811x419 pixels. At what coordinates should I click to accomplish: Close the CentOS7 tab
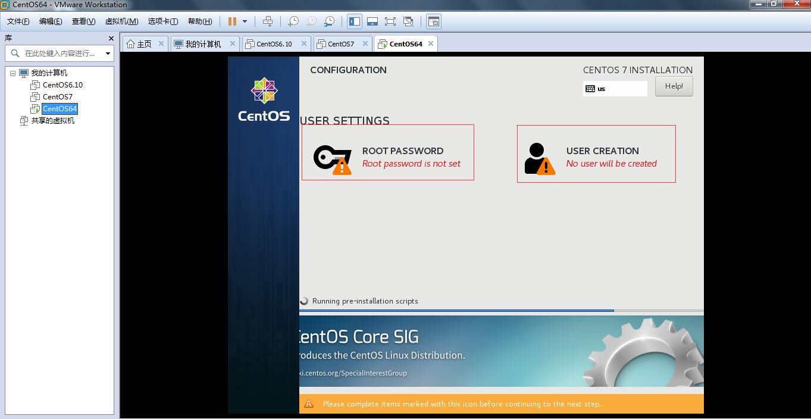[x=365, y=43]
